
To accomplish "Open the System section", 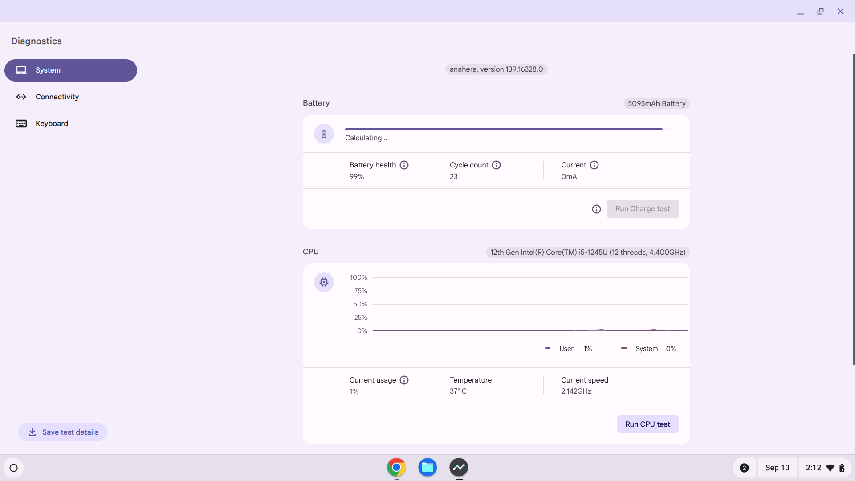I will [71, 70].
